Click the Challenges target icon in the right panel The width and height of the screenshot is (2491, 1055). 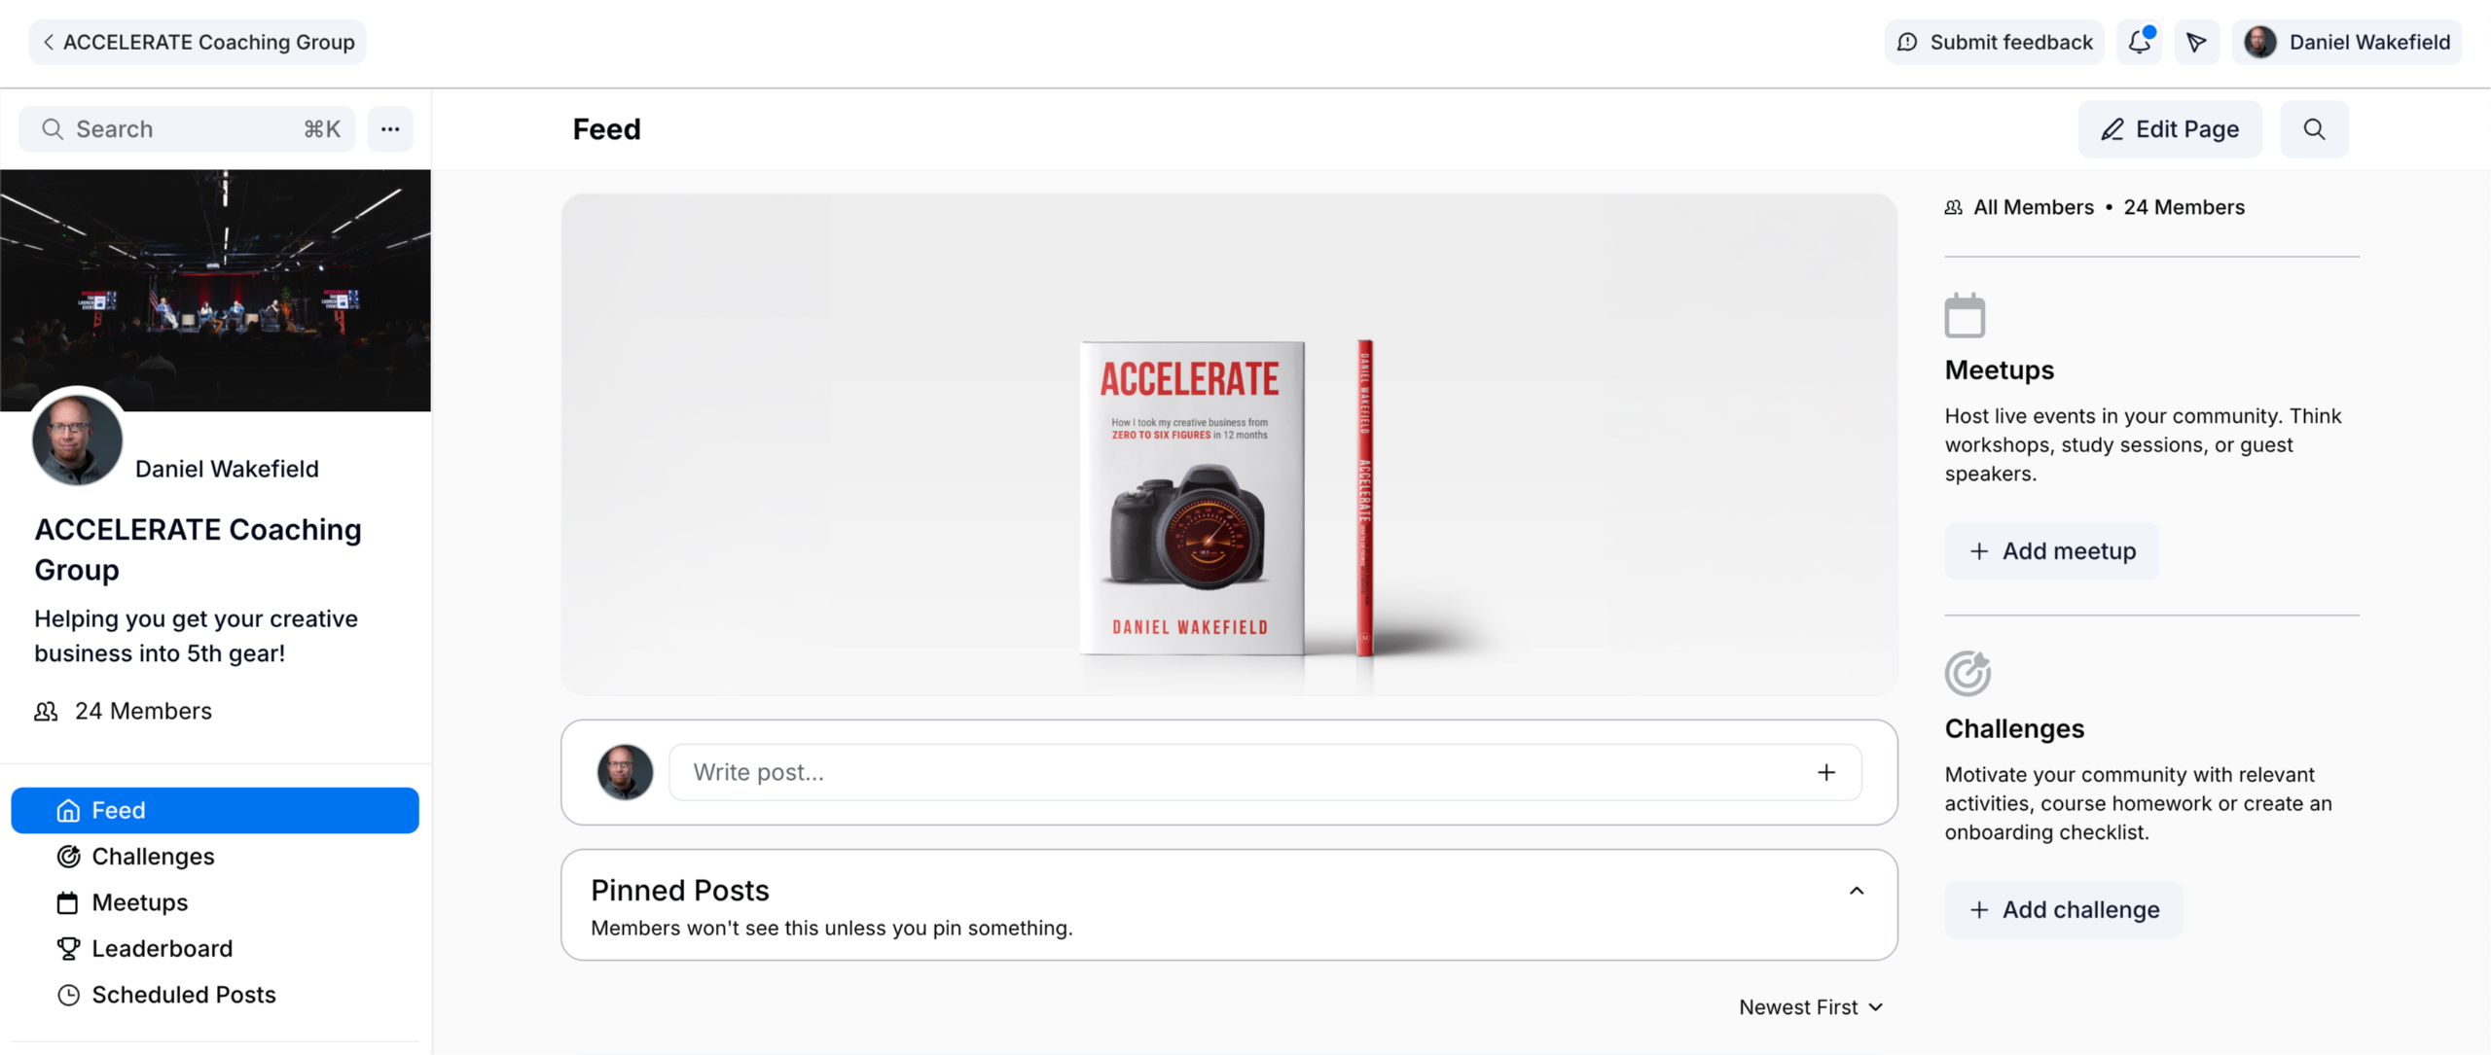(1968, 673)
